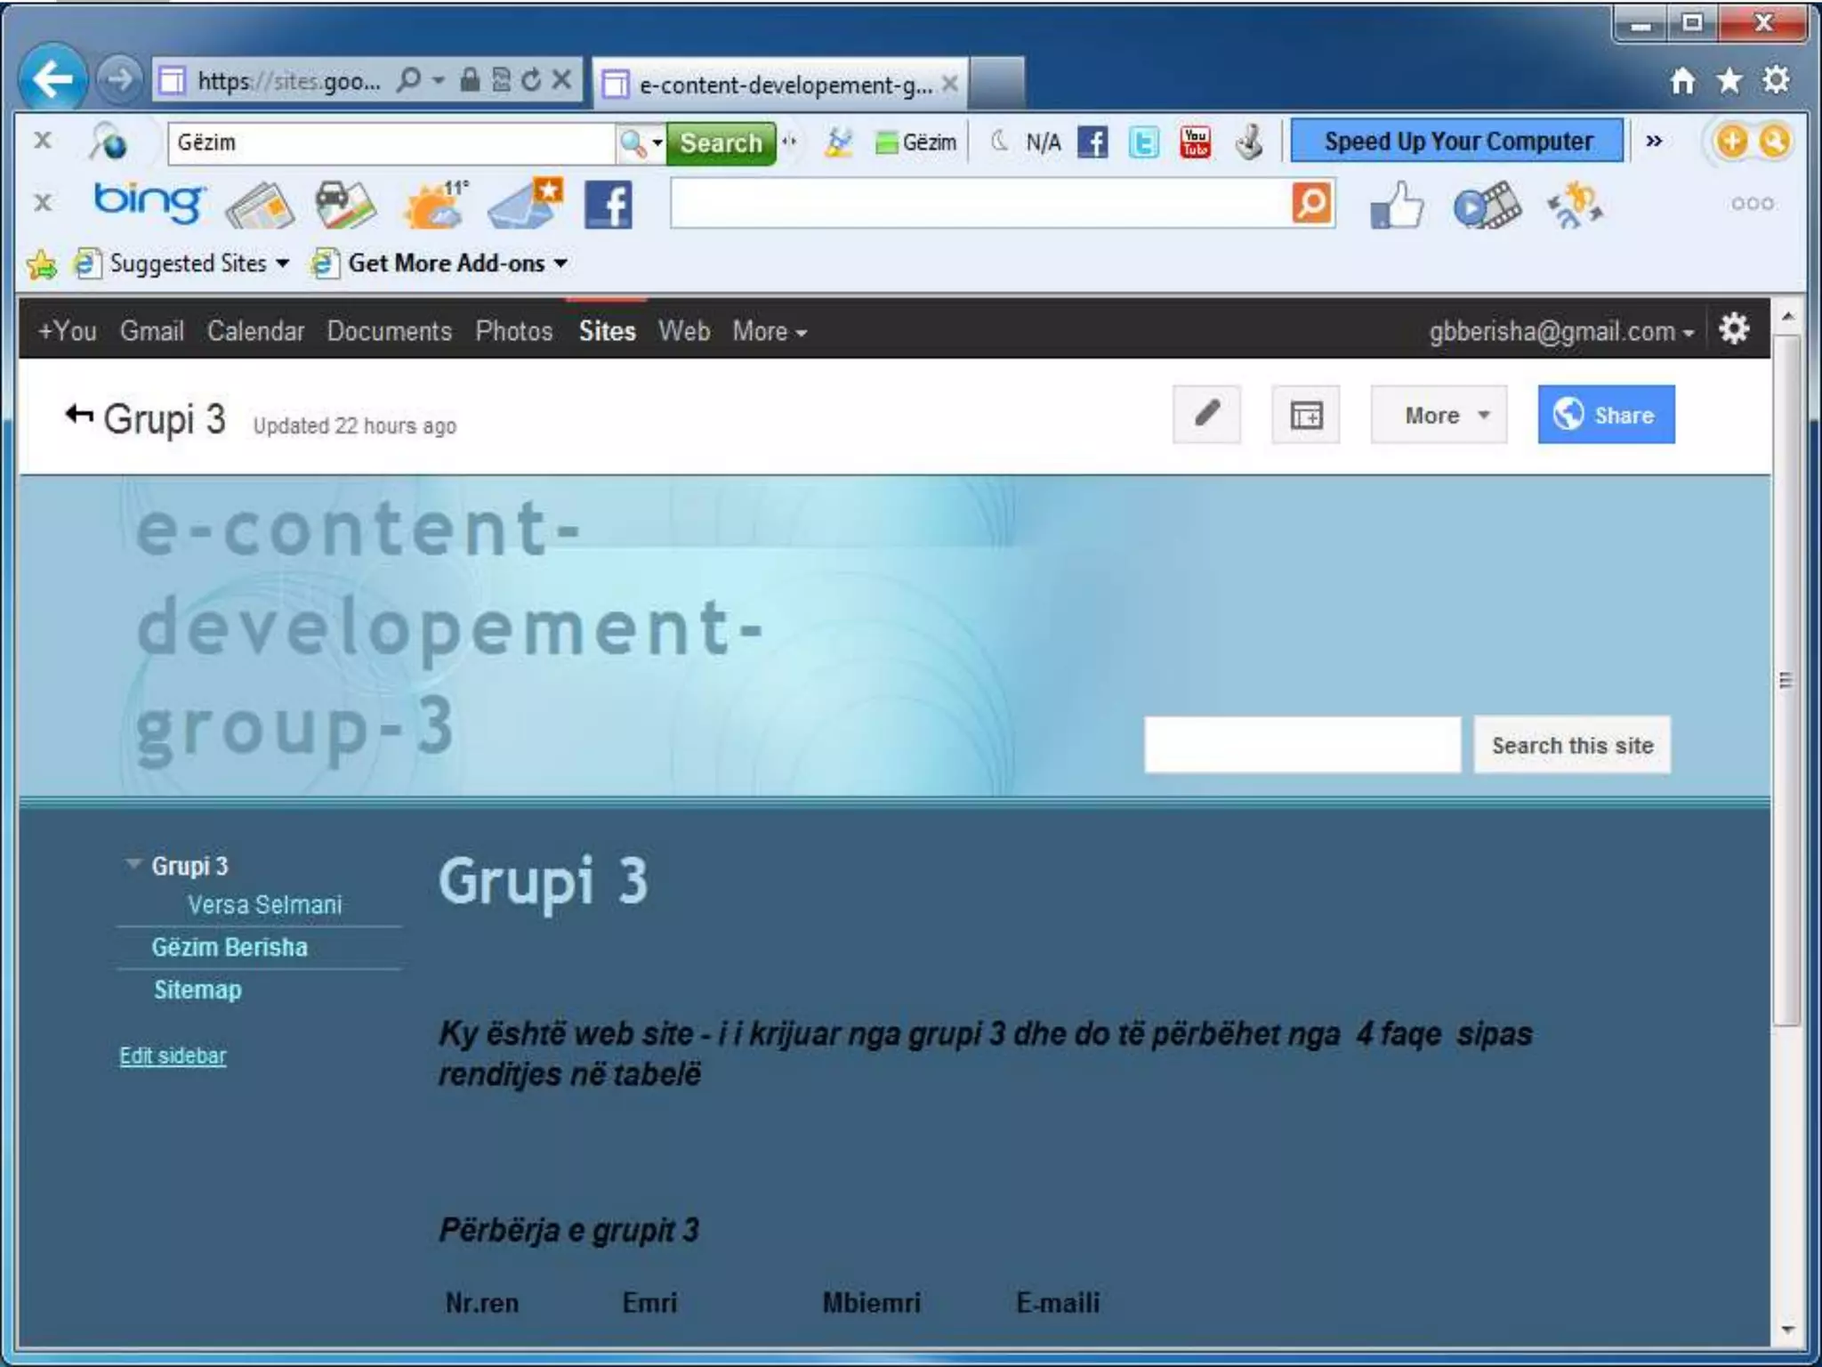Click the pencil edit page icon
This screenshot has width=1822, height=1367.
click(1206, 415)
